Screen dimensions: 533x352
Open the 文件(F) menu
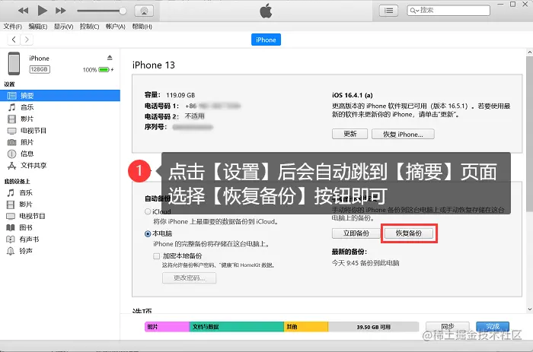(13, 27)
